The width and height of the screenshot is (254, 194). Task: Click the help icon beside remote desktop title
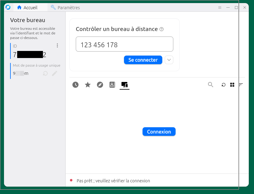tap(161, 29)
